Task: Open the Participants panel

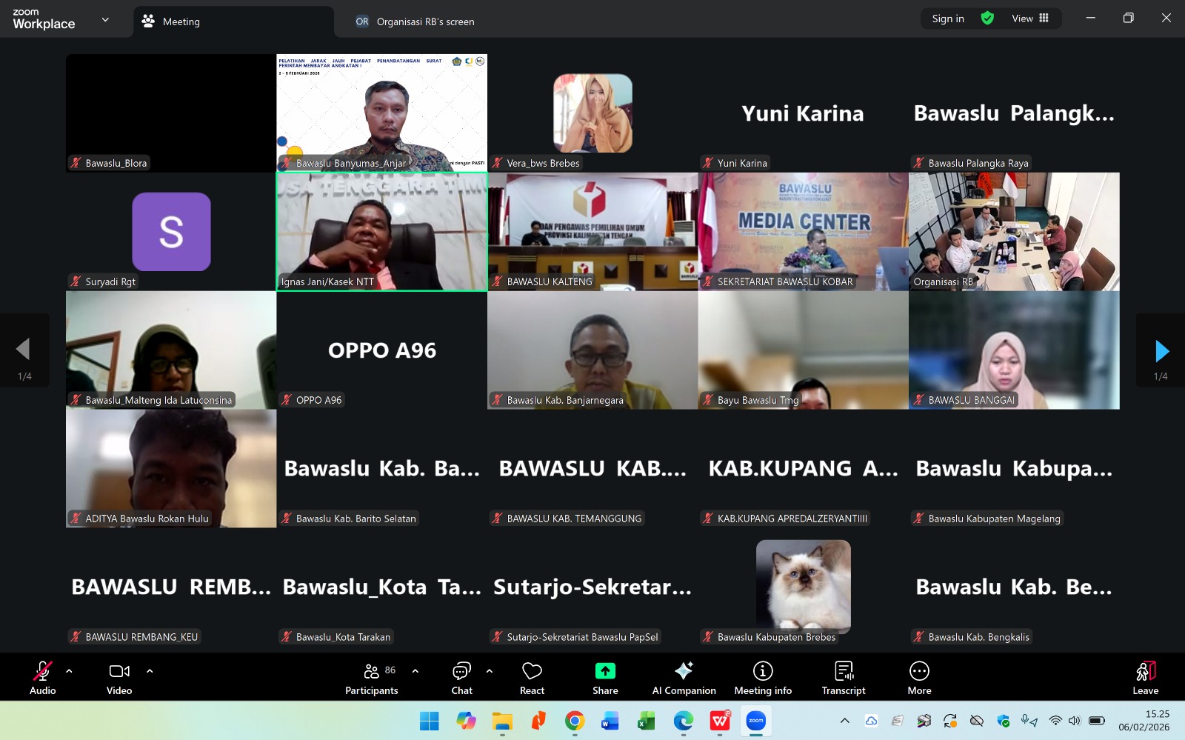Action: pos(372,676)
